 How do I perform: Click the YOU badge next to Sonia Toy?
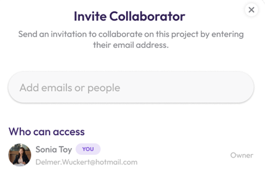(x=88, y=149)
